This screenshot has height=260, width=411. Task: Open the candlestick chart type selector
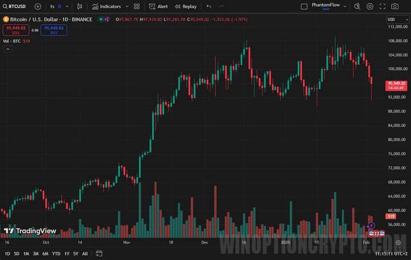[x=79, y=6]
